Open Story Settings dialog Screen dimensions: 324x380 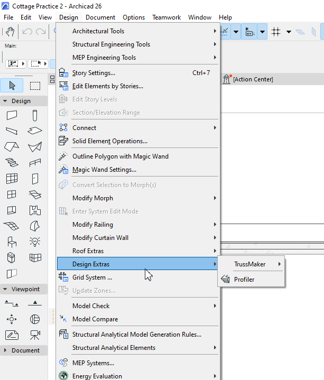coord(138,73)
